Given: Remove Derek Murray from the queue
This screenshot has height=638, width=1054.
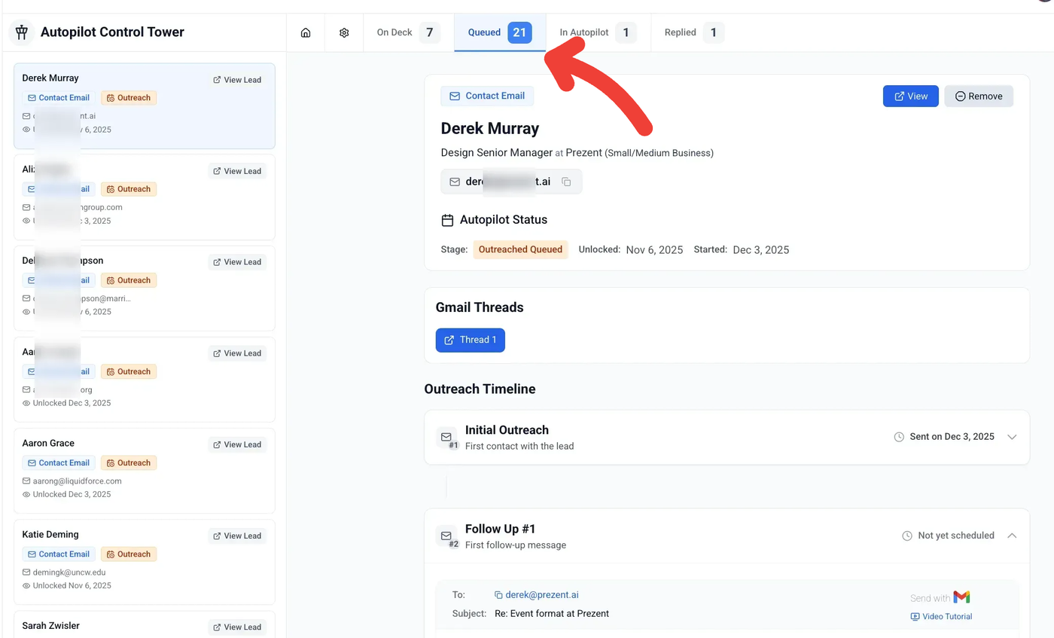Looking at the screenshot, I should click(x=979, y=96).
